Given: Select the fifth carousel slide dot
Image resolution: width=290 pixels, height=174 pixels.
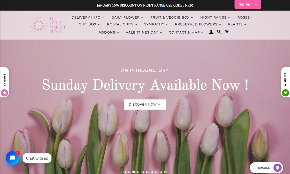Looking at the screenshot, I should click(x=143, y=172).
